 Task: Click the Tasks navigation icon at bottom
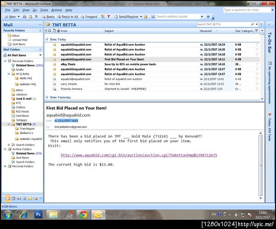24,199
